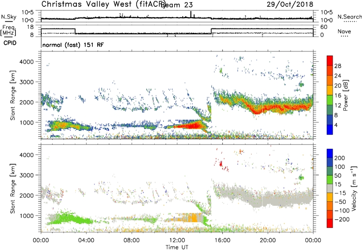This screenshot has width=362, height=250.
Task: Click the blue bottom segment of Power colorbar
Action: click(x=330, y=130)
